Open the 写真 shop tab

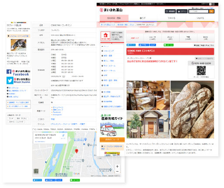(188, 38)
